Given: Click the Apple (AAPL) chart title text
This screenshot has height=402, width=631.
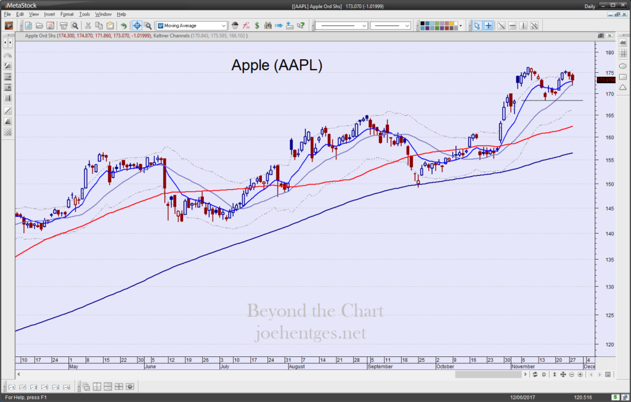Looking at the screenshot, I should pyautogui.click(x=277, y=65).
